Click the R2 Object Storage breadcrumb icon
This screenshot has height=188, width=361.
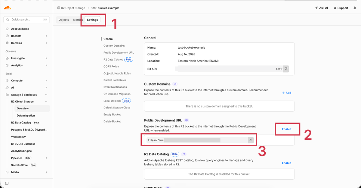[x=59, y=8]
